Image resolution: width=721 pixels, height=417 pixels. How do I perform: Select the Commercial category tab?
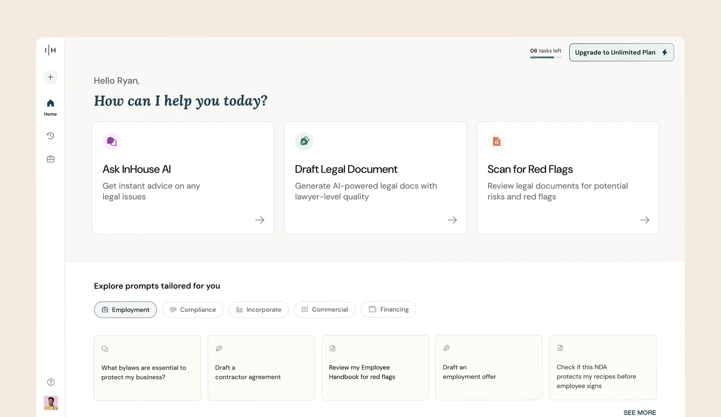324,310
